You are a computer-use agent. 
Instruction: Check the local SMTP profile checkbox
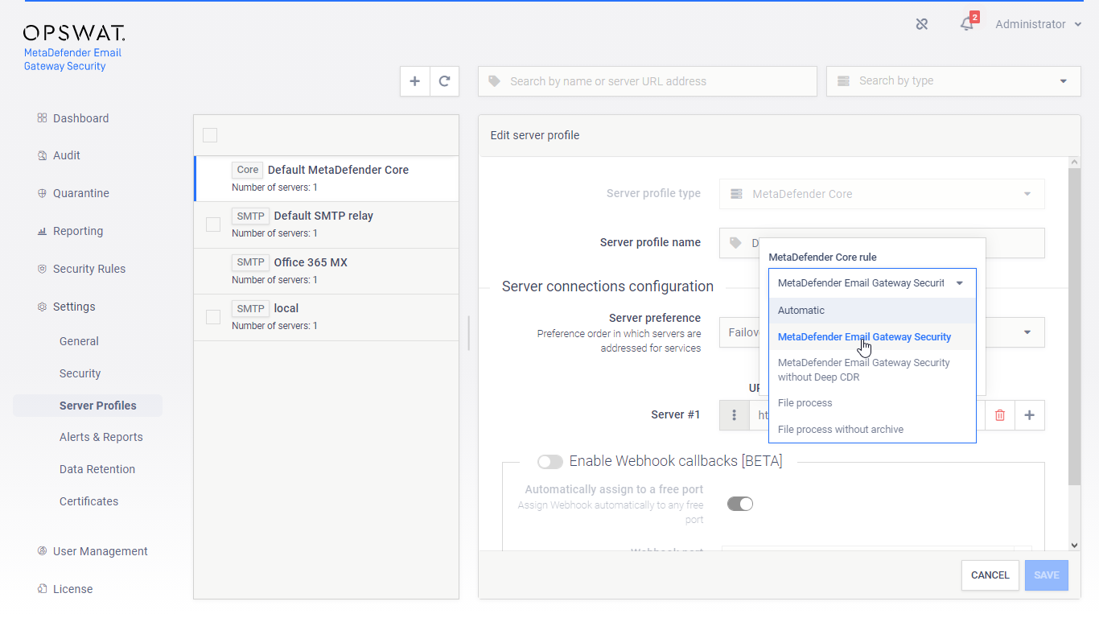point(213,317)
